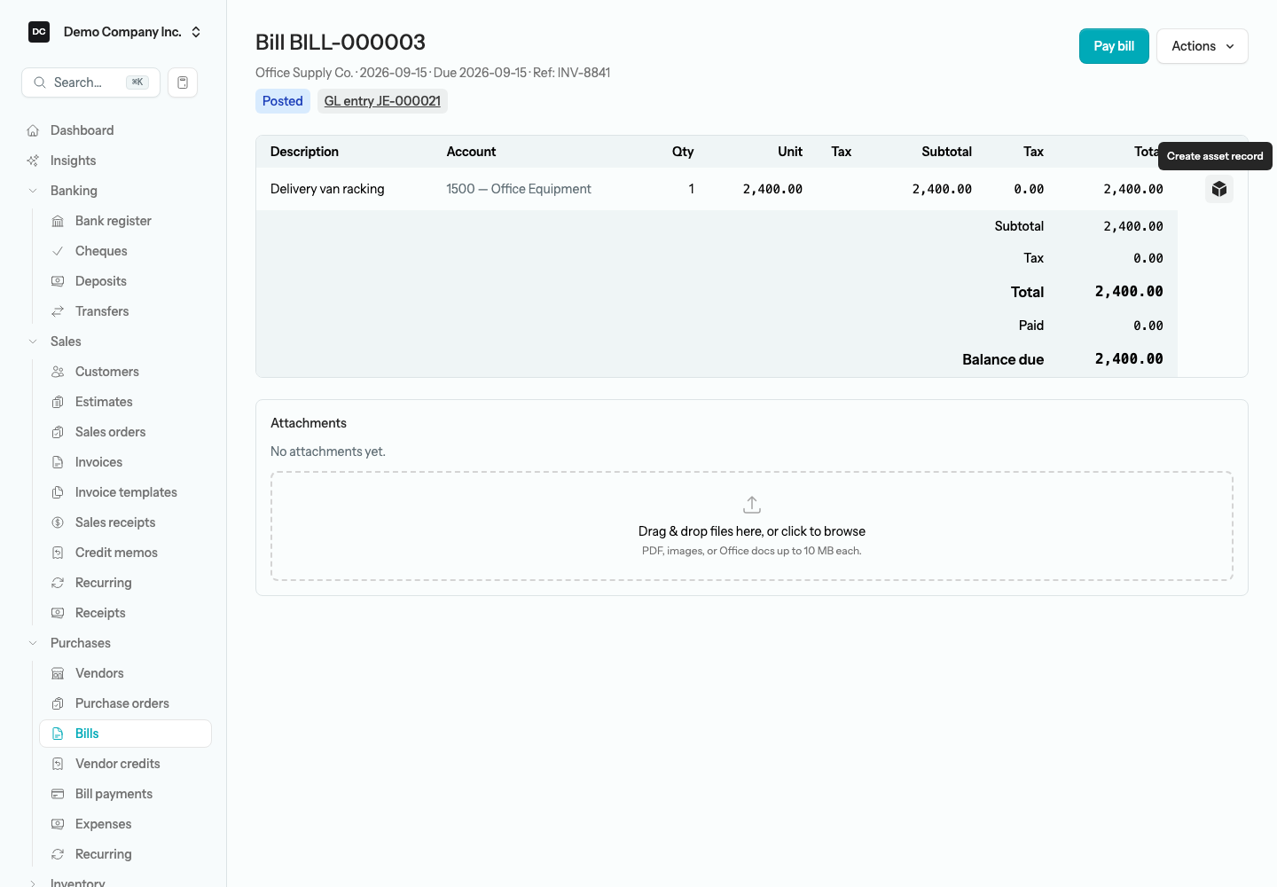
Task: Click the Balance due amount 2,400.00
Action: point(1129,359)
